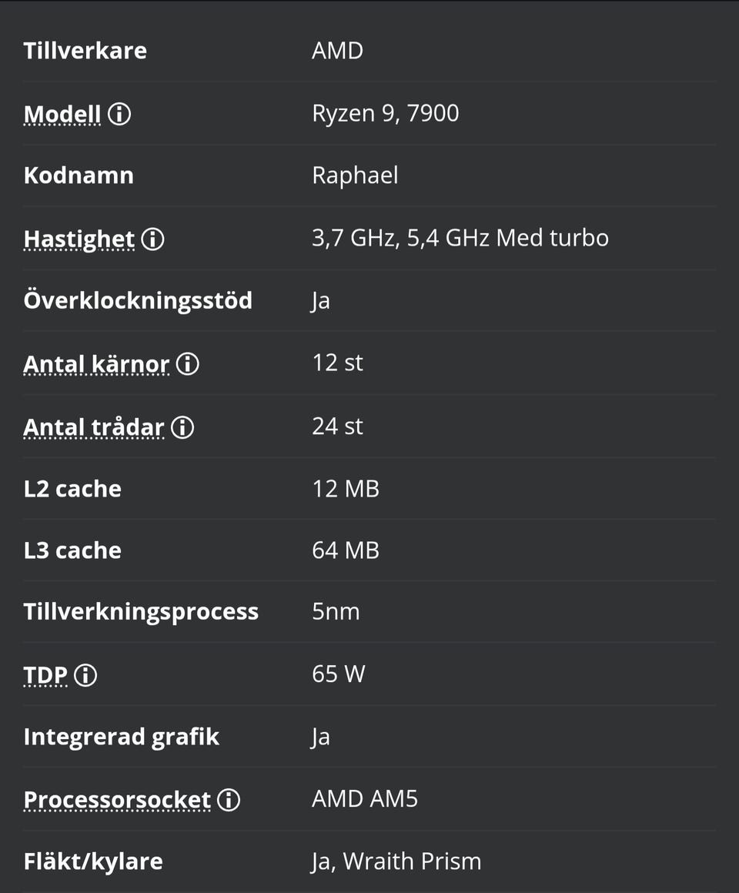Viewport: 739px width, 893px height.
Task: Select the Raphael codename value
Action: pyautogui.click(x=355, y=176)
